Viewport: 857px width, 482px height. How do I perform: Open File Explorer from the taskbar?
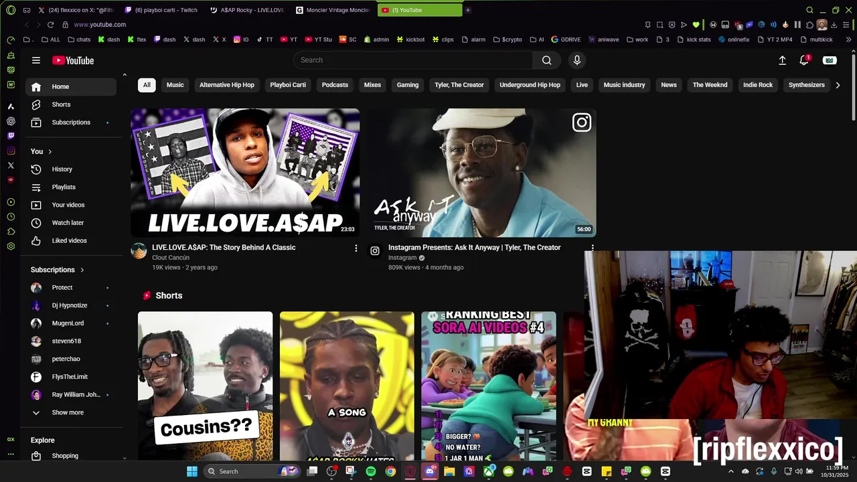pyautogui.click(x=449, y=471)
